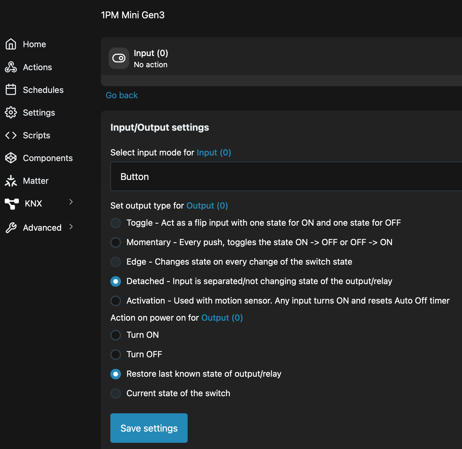Open Settings using the gear icon
The image size is (462, 449).
(11, 112)
